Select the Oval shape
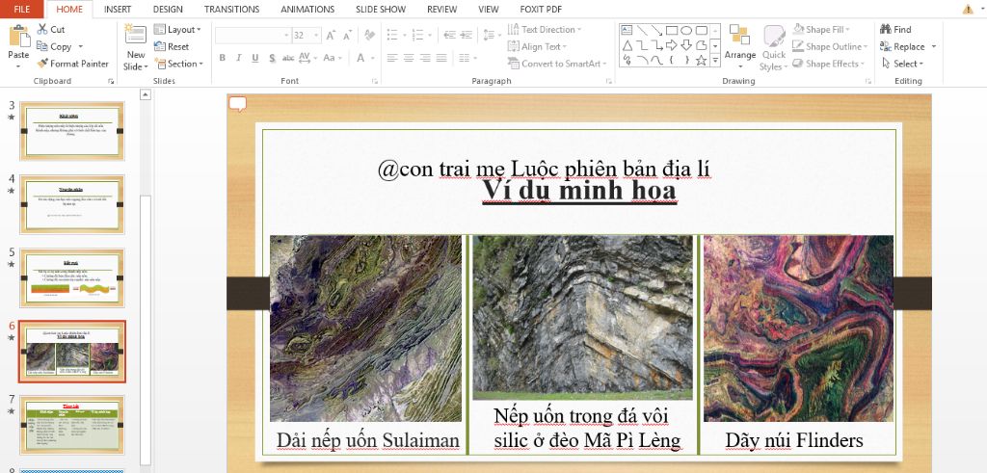 [x=686, y=30]
